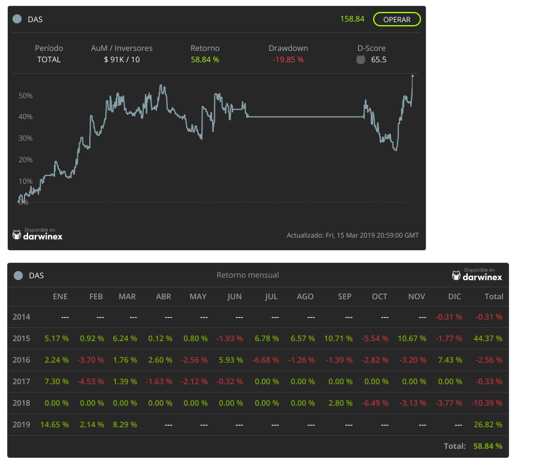Click the flat horizontal segment of chart line
Screen dimensions: 539x462
(x=305, y=117)
